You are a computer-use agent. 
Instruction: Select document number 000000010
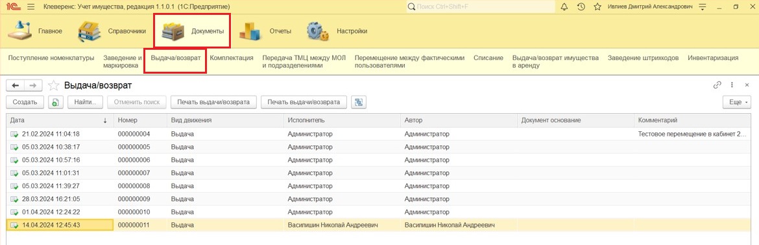pyautogui.click(x=134, y=212)
